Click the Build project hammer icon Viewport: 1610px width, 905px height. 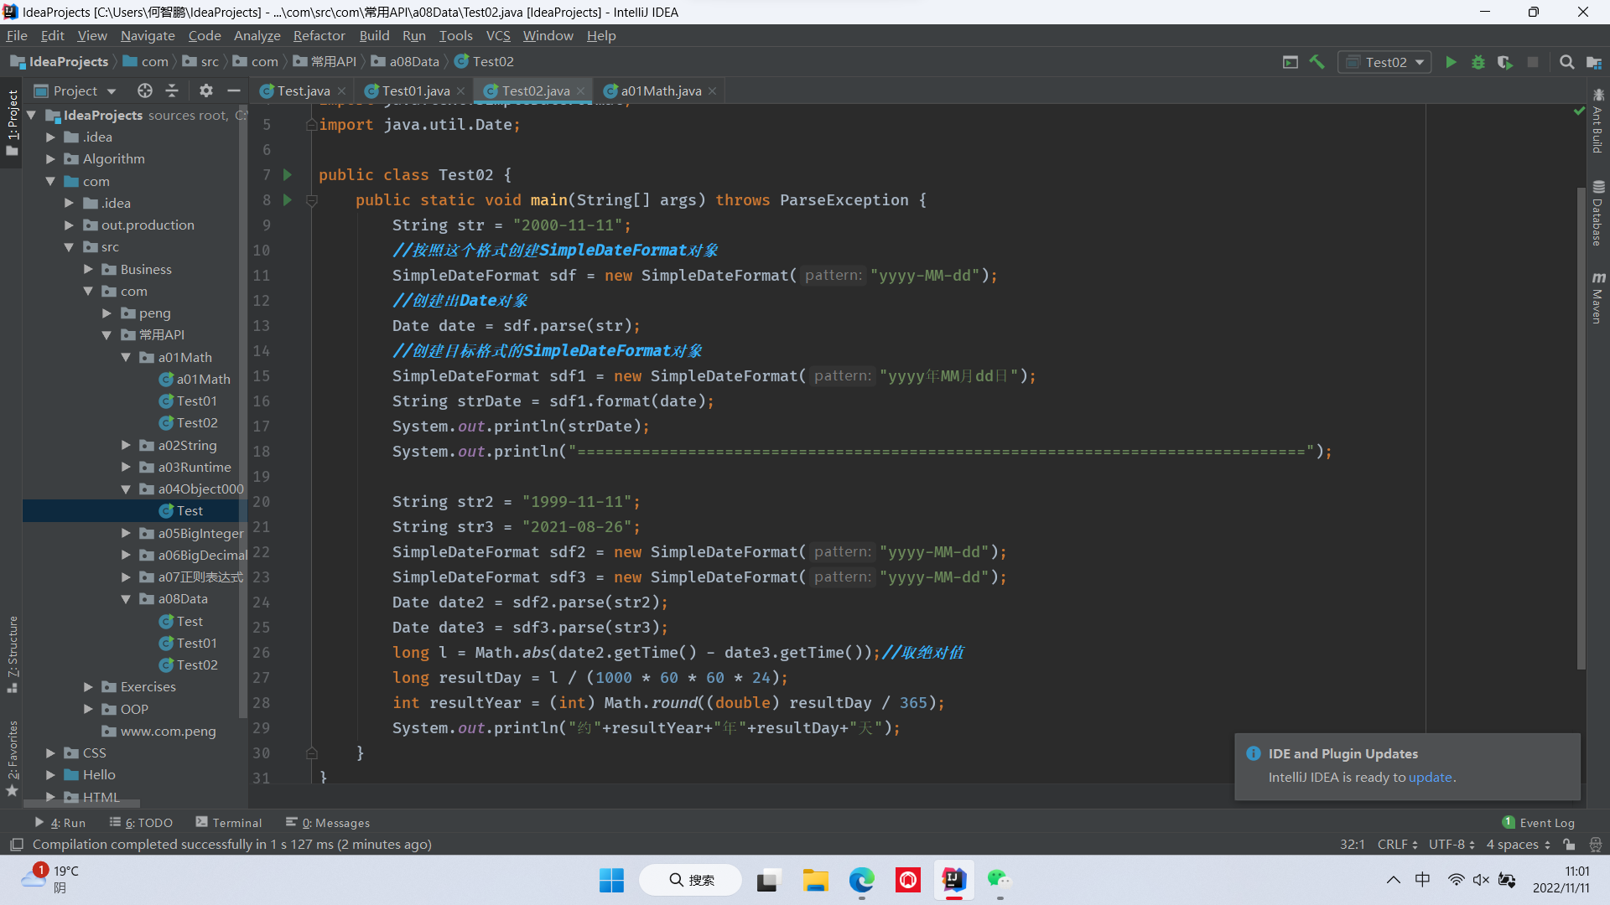point(1317,62)
